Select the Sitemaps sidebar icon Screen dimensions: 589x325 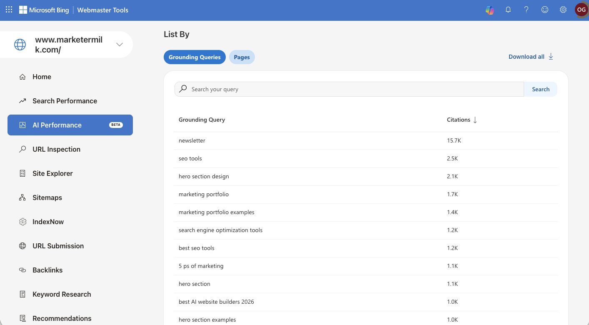pos(22,197)
